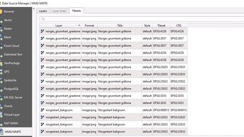
Task: Select the GPS source icon
Action: pyautogui.click(x=1, y=72)
